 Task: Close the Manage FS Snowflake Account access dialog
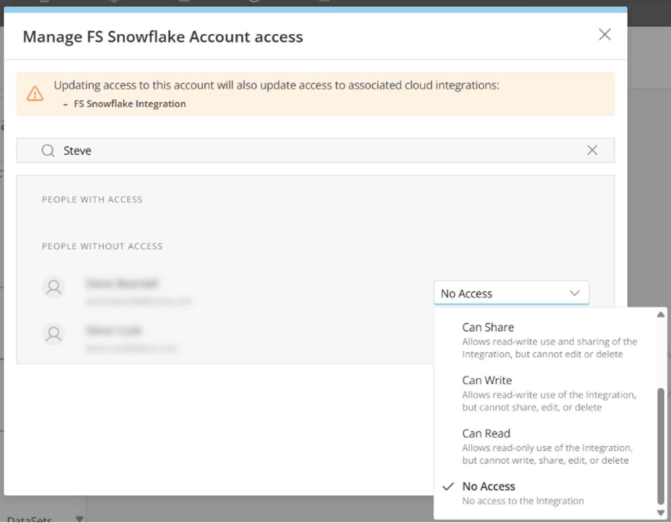click(x=604, y=35)
